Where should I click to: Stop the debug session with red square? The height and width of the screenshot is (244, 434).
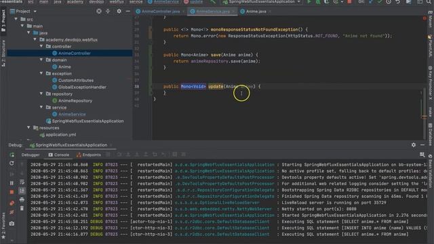pyautogui.click(x=12, y=192)
